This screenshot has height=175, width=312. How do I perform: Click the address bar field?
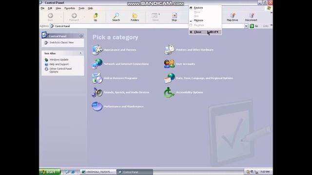(147, 26)
